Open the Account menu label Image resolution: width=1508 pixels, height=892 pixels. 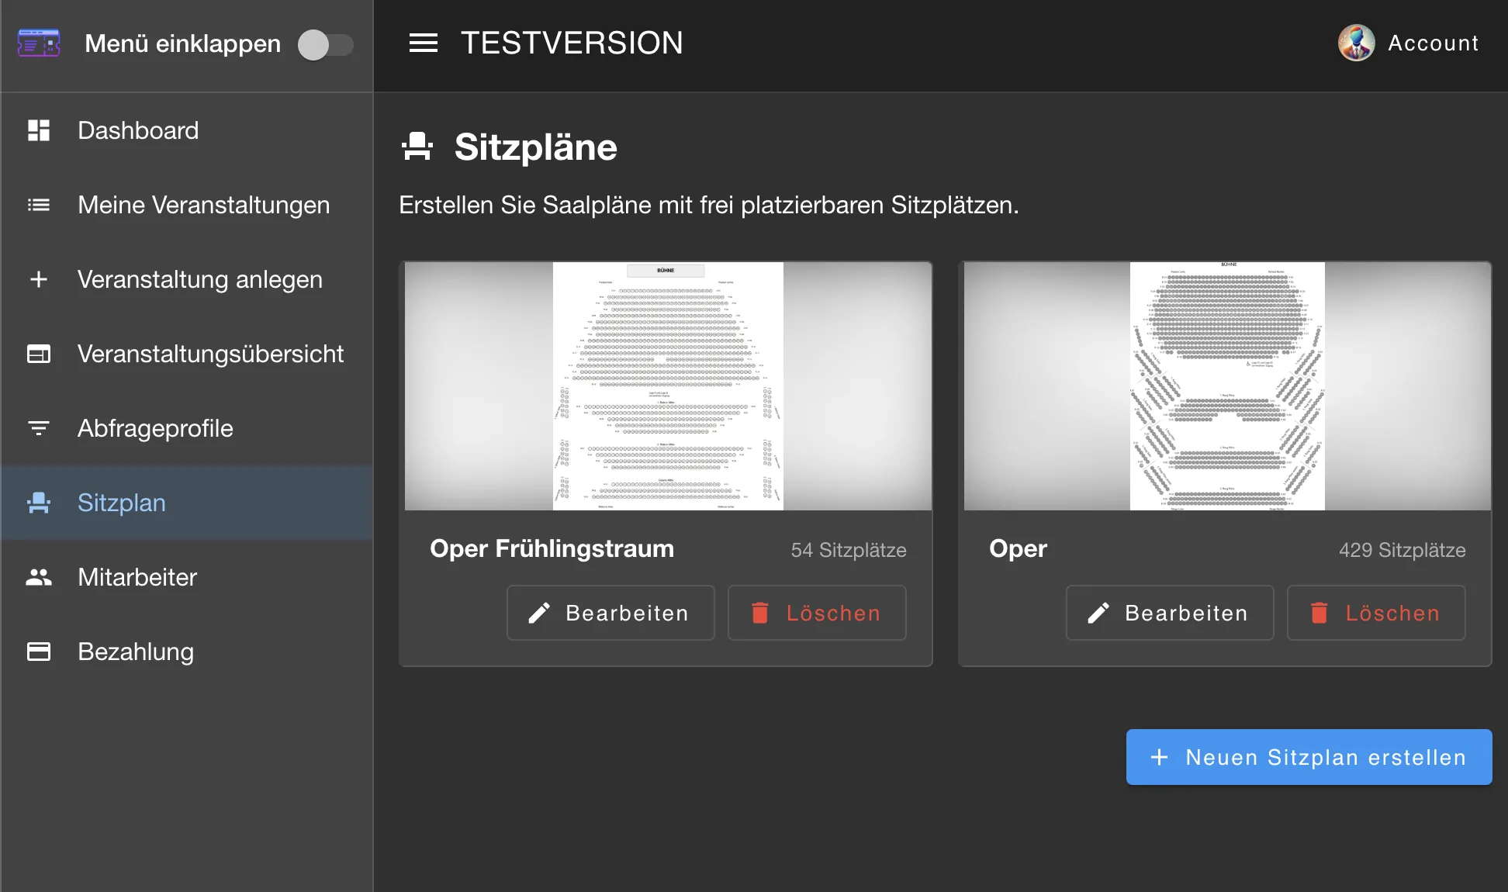[x=1434, y=43]
